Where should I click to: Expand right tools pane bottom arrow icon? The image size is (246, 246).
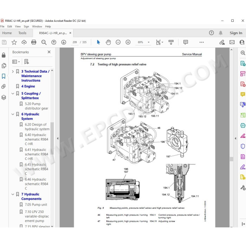(x=243, y=224)
